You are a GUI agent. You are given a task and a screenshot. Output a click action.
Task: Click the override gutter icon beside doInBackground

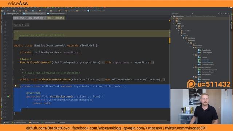pos(8,96)
